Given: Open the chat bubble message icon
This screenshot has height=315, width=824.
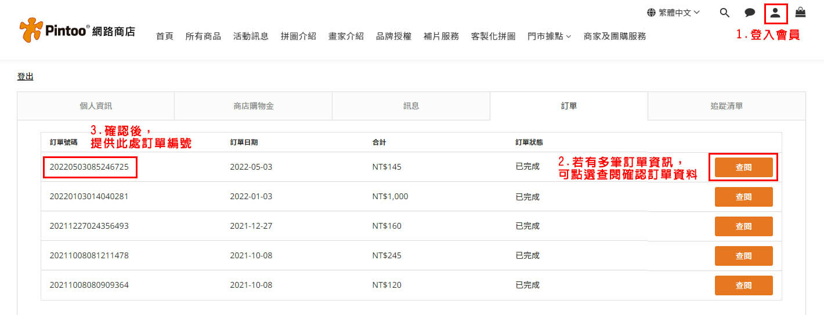Looking at the screenshot, I should (750, 13).
